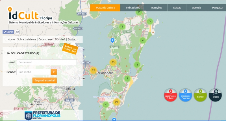Click Esqueci a senha! button

45,81
